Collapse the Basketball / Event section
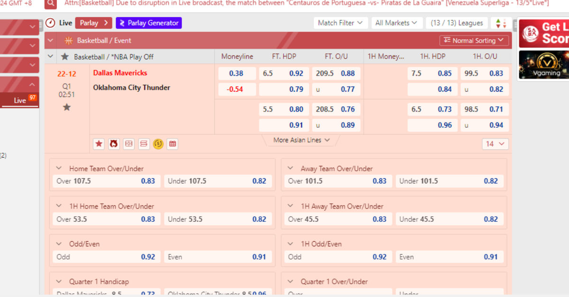 [x=51, y=41]
